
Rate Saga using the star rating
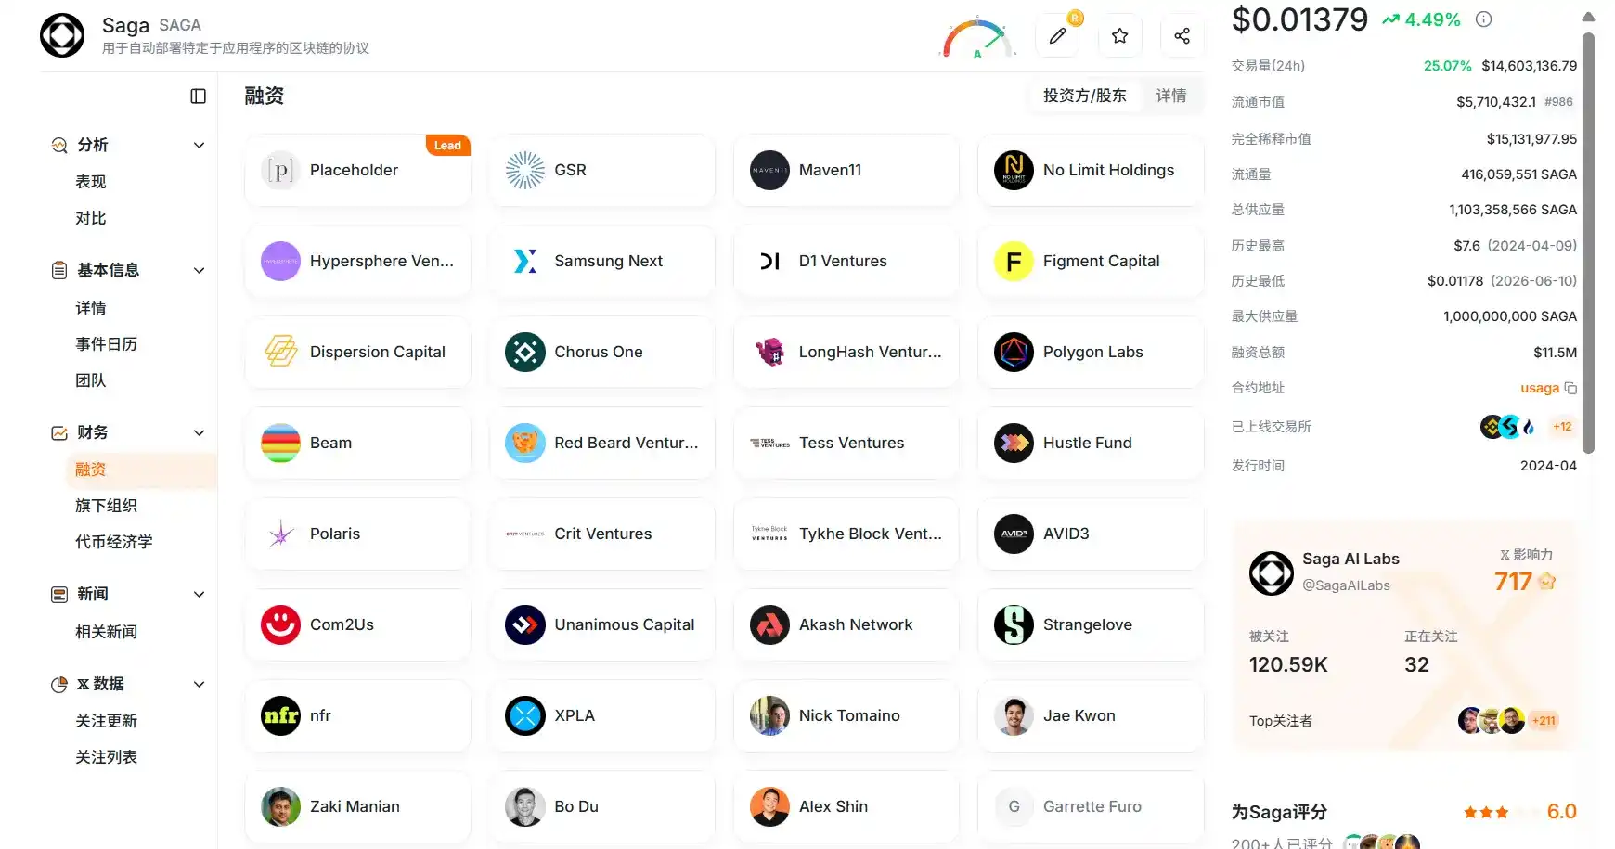click(1486, 812)
